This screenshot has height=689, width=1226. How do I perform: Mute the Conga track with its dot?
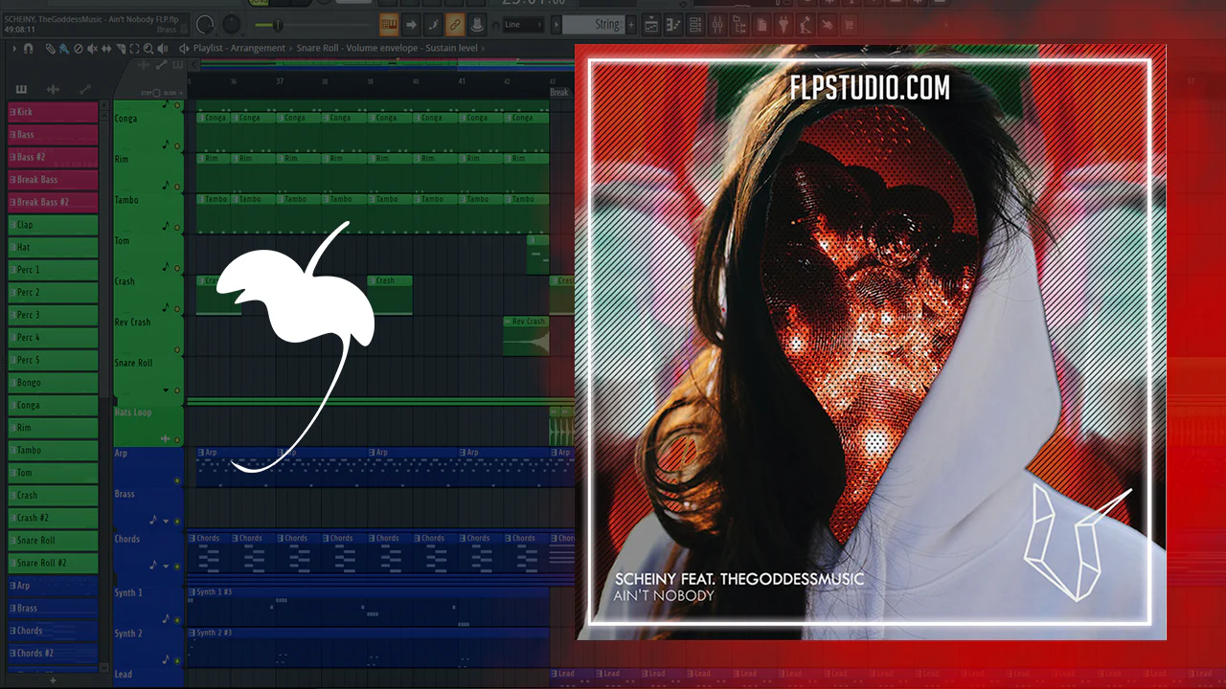[x=177, y=145]
